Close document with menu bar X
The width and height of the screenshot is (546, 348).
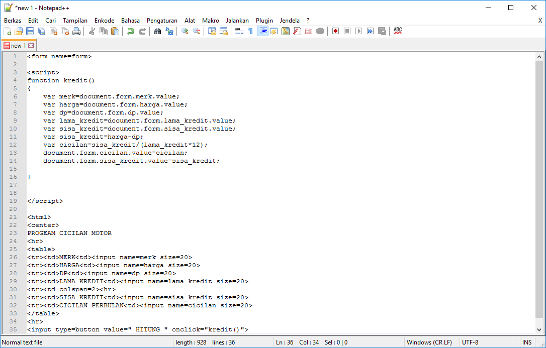[x=540, y=21]
